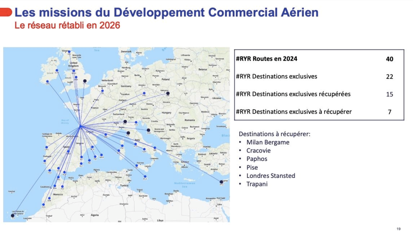Select 'Londres Stansted' bullet item

271,176
